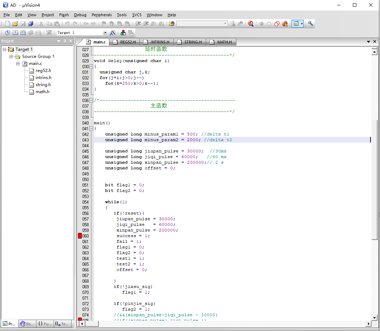Select intrins.h in the project tree

pyautogui.click(x=43, y=78)
